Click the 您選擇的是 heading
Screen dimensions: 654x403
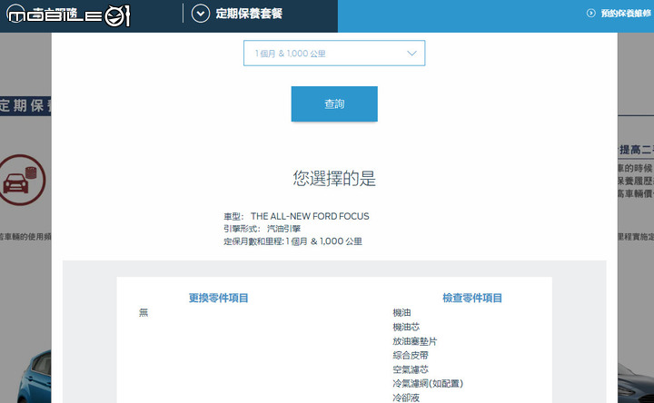[x=334, y=179]
